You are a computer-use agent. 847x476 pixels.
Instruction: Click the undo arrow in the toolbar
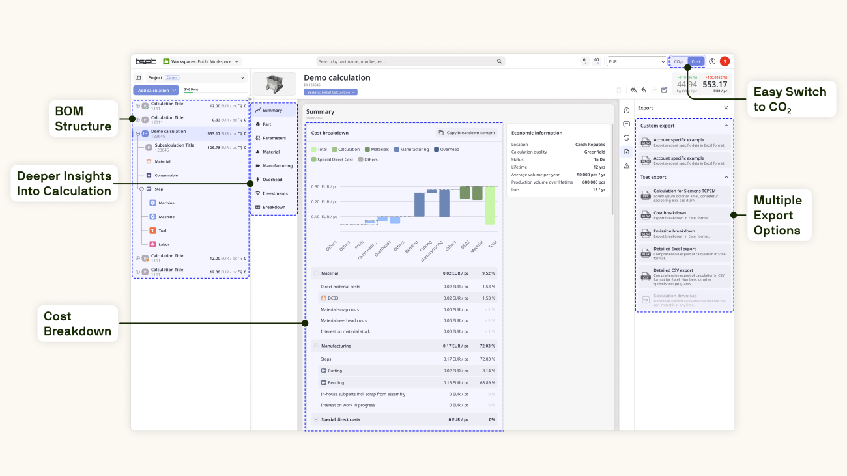[x=643, y=90]
